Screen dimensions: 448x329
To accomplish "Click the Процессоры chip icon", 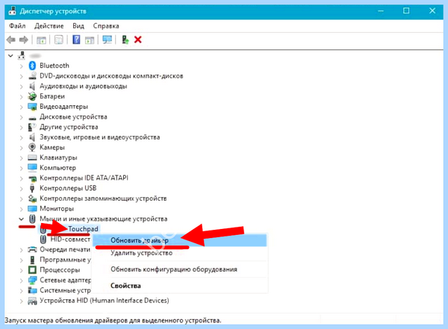I will click(32, 270).
